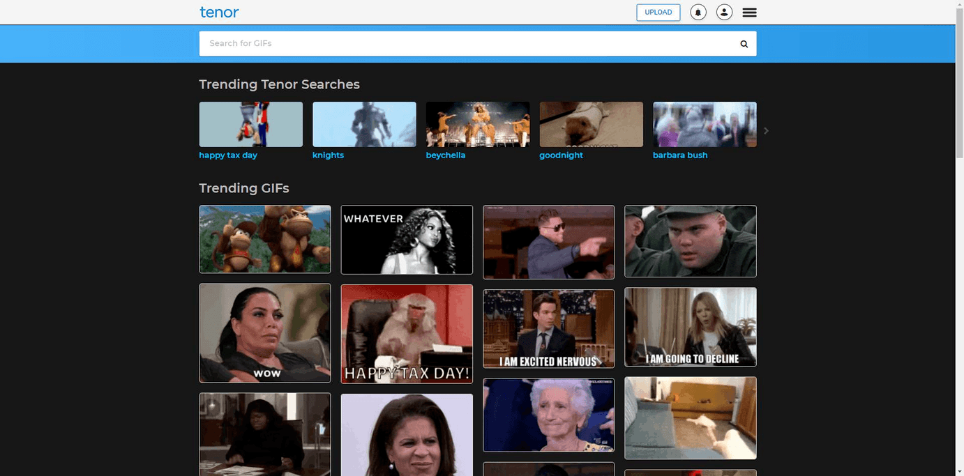Click the Trending GIFs heading
Viewport: 964px width, 476px height.
point(244,188)
